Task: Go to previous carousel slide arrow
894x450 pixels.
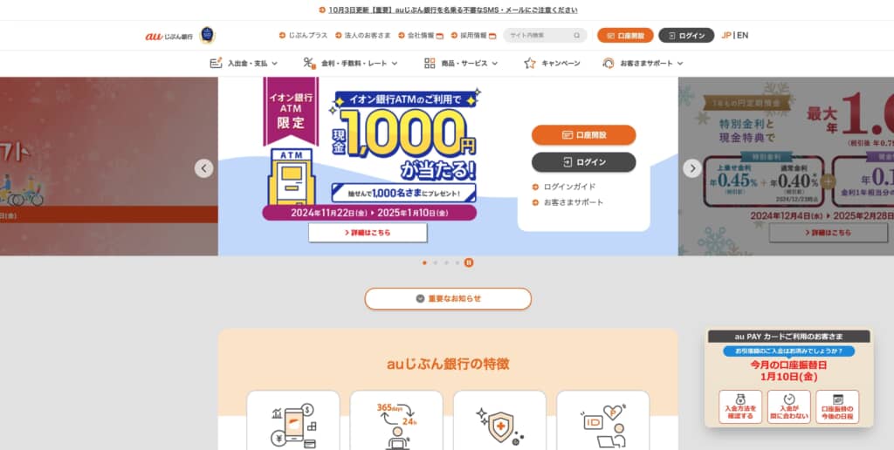Action: [204, 168]
